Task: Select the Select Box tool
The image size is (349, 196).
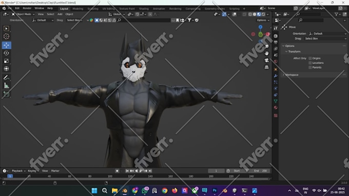Action: 6,29
